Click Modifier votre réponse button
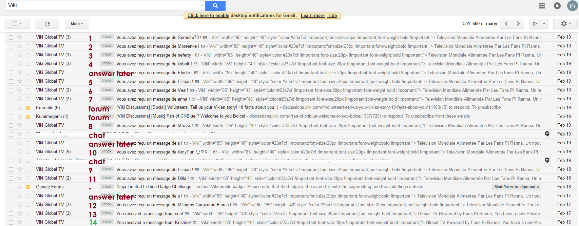The width and height of the screenshot is (579, 226). 517,187
